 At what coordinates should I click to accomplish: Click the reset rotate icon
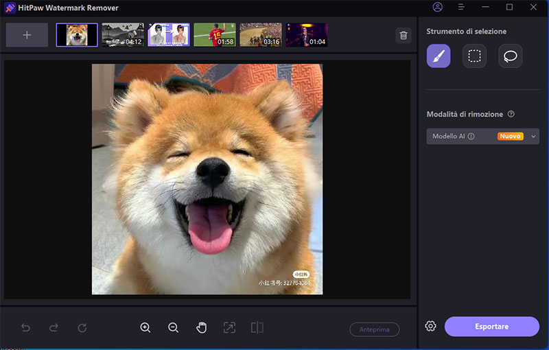pos(82,328)
